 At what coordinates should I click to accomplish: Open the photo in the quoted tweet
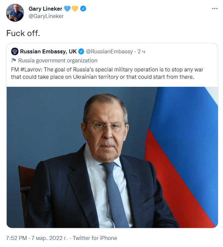(112, 157)
